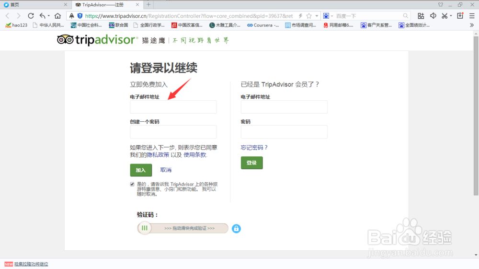479x269 pixels.
Task: Open the 全国行政学 bookmark
Action: click(149, 25)
